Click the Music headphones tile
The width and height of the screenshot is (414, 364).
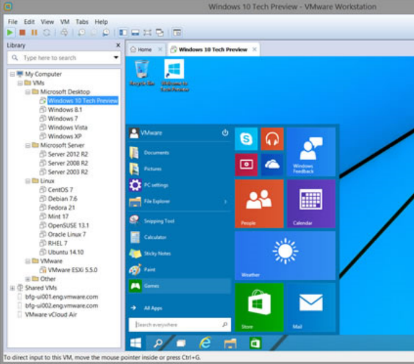tap(272, 139)
